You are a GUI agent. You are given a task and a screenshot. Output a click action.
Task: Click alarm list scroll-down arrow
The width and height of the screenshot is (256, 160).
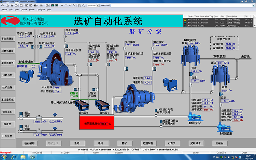254,26
